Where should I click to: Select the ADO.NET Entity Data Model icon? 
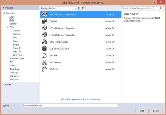[44, 14]
